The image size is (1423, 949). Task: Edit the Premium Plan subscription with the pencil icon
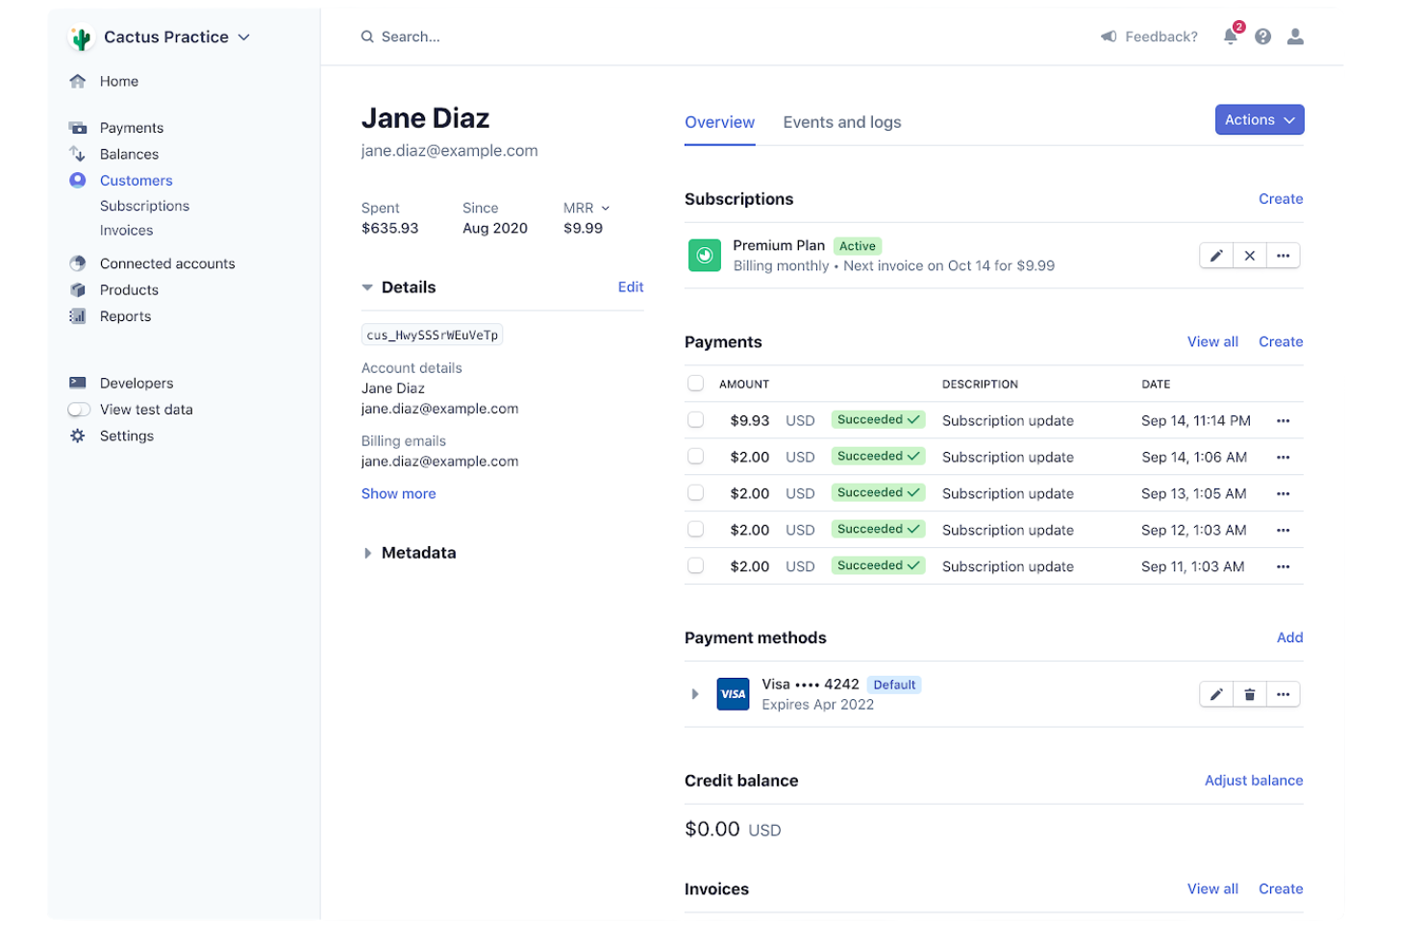coord(1215,255)
